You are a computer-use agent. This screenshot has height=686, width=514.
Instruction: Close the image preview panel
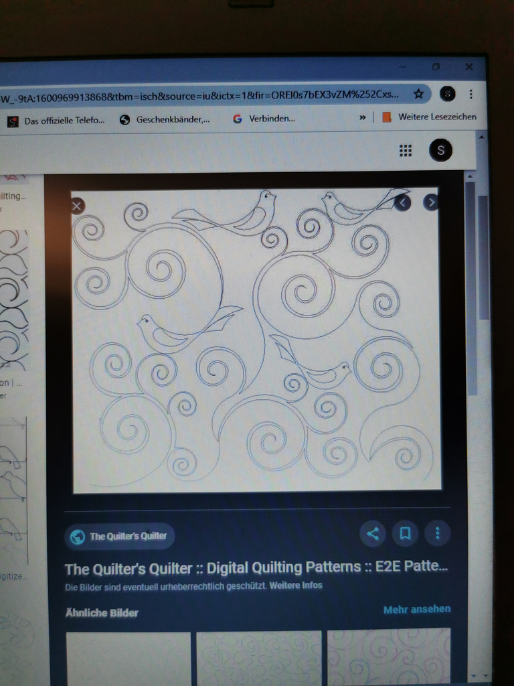[78, 206]
